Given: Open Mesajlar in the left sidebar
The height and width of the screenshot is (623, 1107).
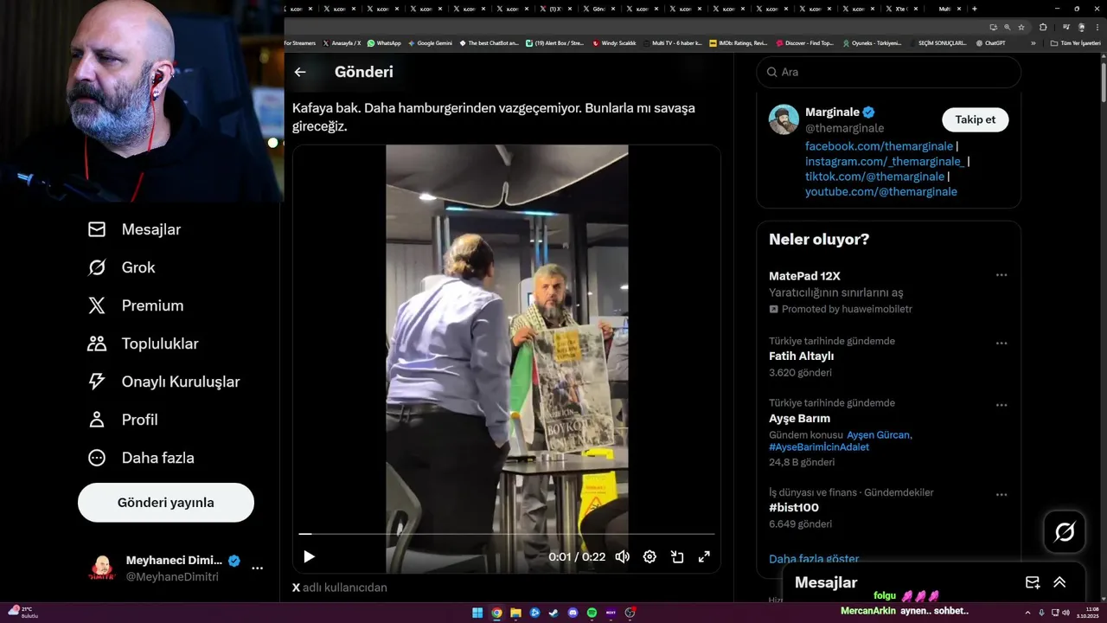Looking at the screenshot, I should [x=135, y=229].
